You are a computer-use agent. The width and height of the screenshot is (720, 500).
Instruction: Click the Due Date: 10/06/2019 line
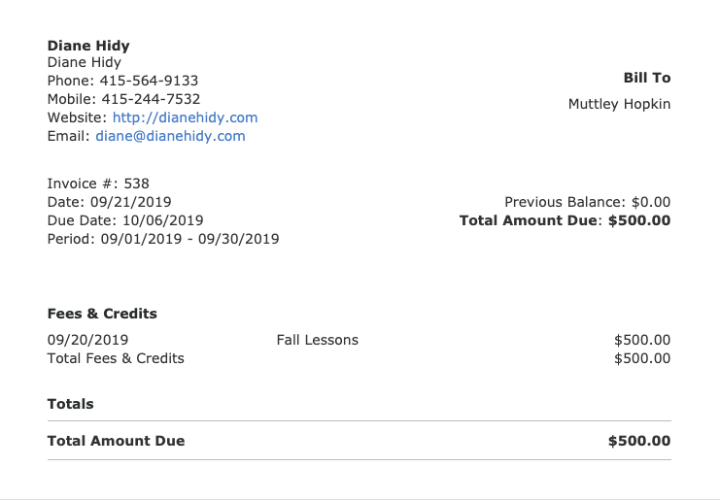(x=125, y=220)
